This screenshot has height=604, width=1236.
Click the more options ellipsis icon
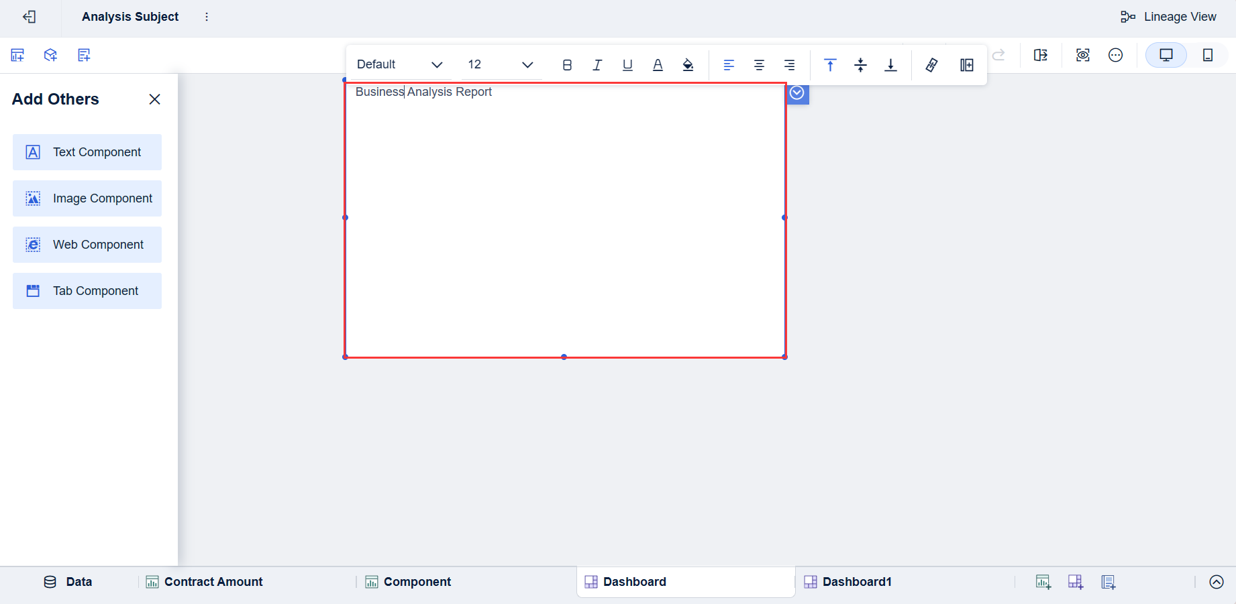tap(1116, 55)
